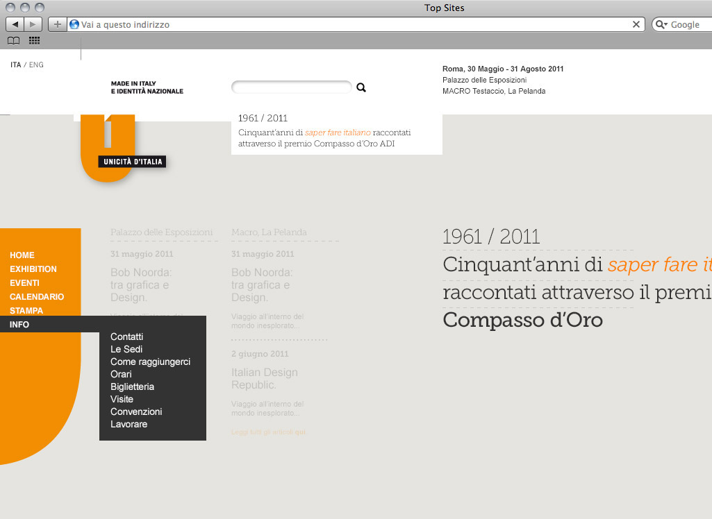Click the site search magnifier icon

point(361,87)
